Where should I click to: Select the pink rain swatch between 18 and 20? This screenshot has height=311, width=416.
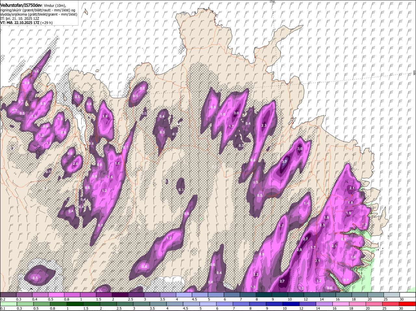(x=357, y=304)
